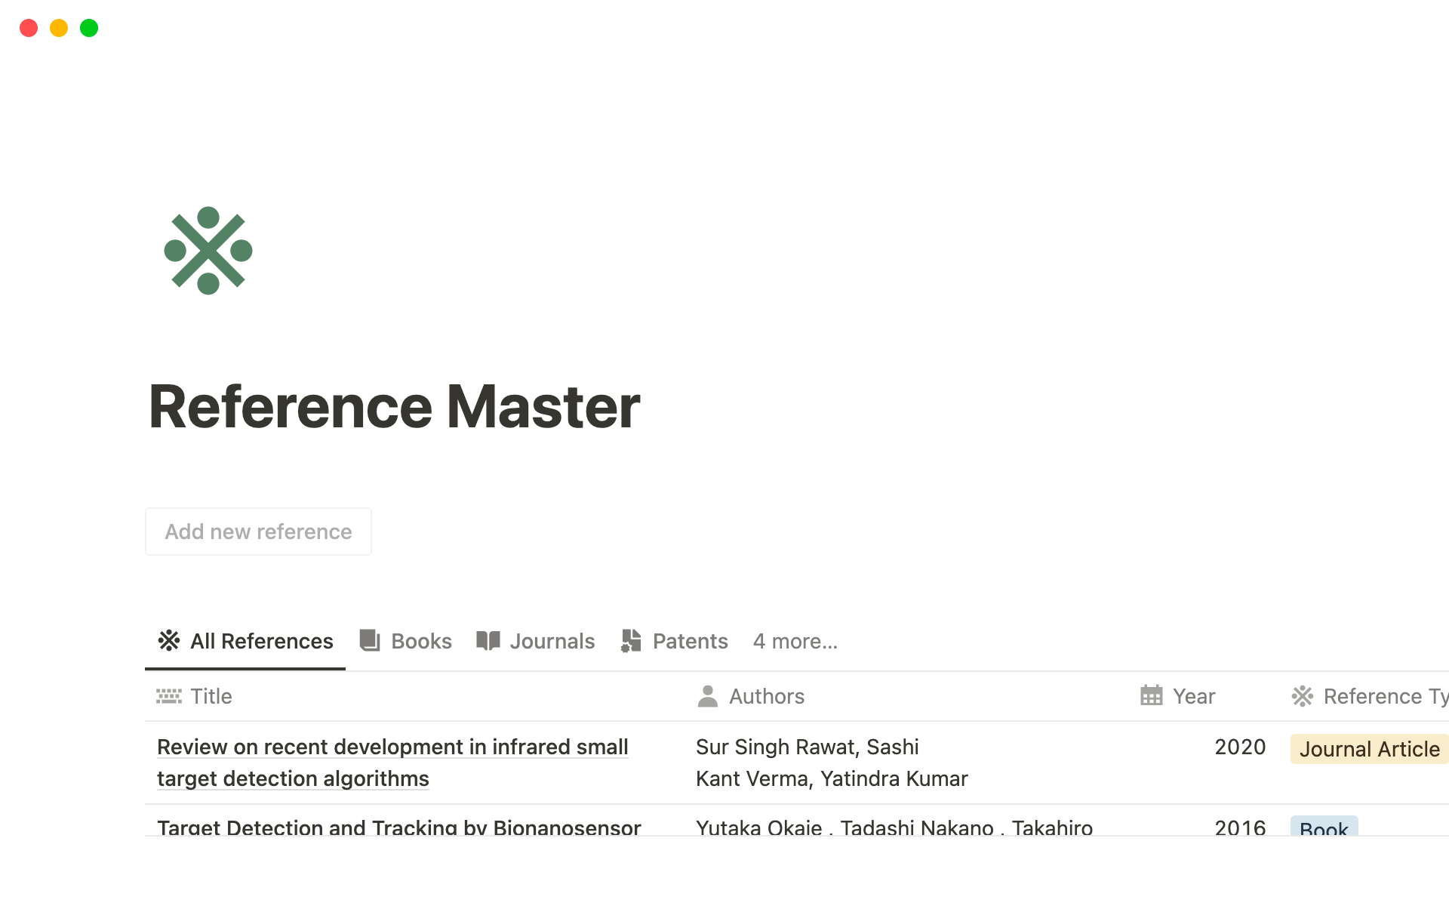Open the Journals view tab
This screenshot has width=1449, height=906.
552,642
